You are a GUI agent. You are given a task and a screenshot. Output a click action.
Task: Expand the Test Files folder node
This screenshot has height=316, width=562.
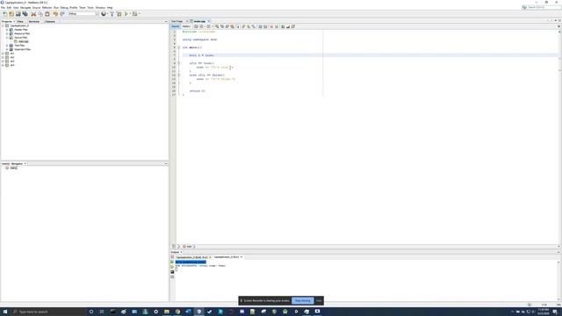pyautogui.click(x=7, y=46)
